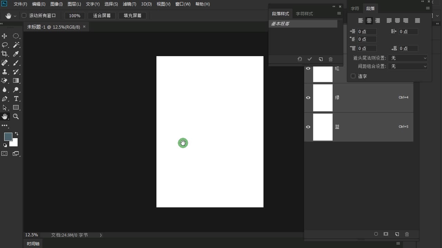Enable the 连字 hyphenation checkbox
442x248 pixels.
point(353,76)
